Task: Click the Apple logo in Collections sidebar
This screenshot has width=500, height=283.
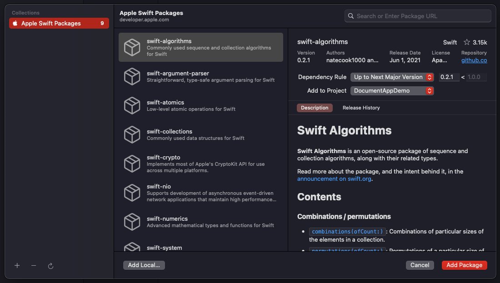Action: coord(15,23)
